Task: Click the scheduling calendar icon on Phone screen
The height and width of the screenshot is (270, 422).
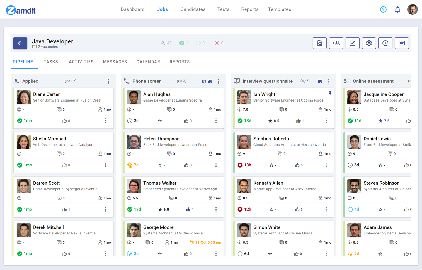Action: (x=204, y=81)
